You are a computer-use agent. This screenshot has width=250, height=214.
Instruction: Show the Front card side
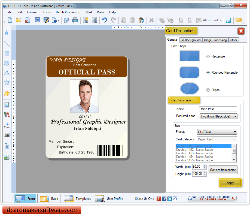25,199
